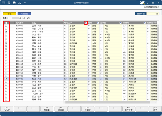Click employee number 100003
The width and height of the screenshot is (162, 116).
point(23,35)
